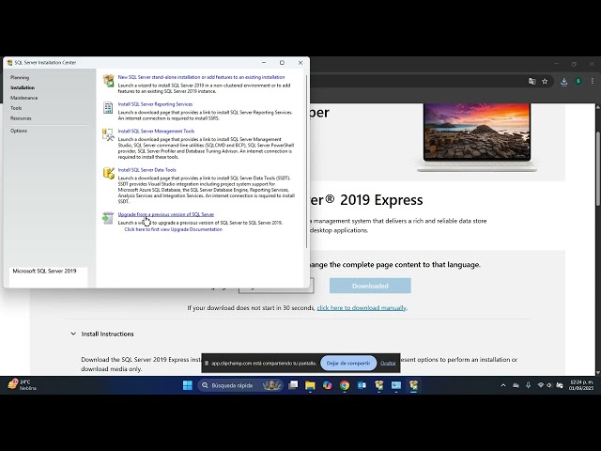The height and width of the screenshot is (451, 601).
Task: Open the weather widget showing 24°C
Action: [x=23, y=384]
